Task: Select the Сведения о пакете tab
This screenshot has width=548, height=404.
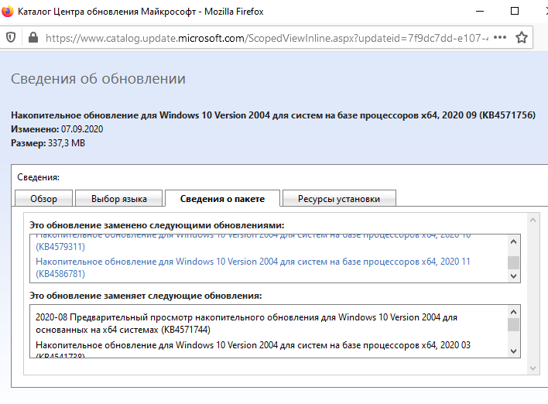Action: click(222, 198)
